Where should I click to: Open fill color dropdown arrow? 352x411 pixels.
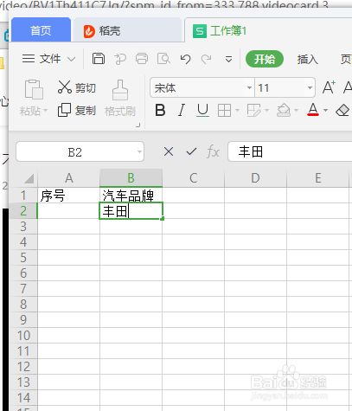pyautogui.click(x=296, y=110)
